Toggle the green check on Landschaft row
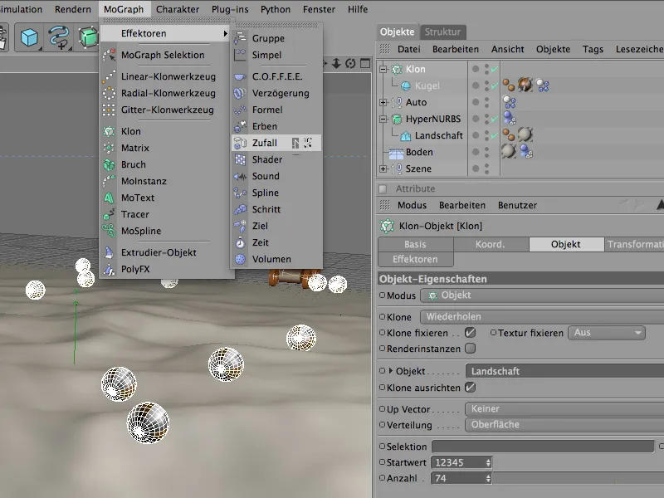 tap(495, 135)
